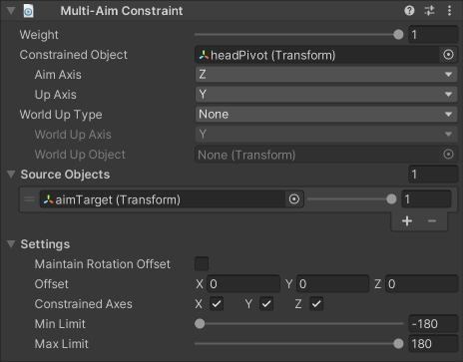This screenshot has width=463, height=362.
Task: Uncheck Constrained Axes X checkbox
Action: tap(217, 304)
